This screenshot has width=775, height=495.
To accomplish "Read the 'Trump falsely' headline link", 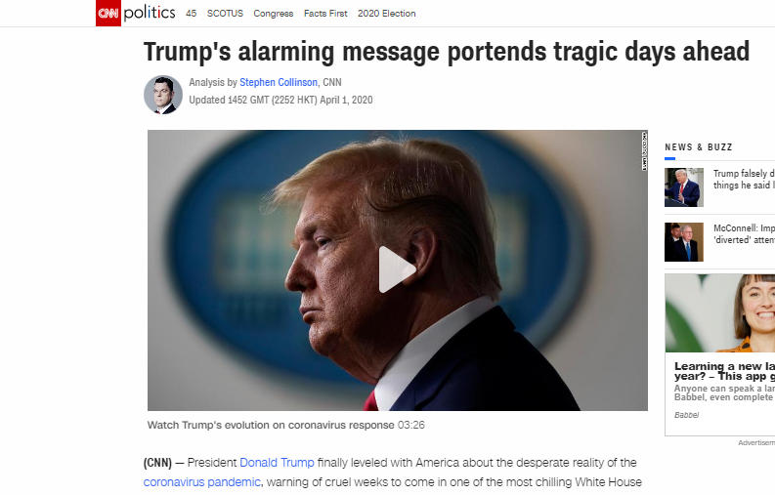I will click(x=744, y=180).
